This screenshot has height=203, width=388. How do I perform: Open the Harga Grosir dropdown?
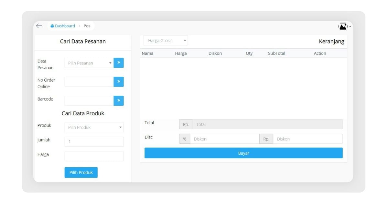[166, 41]
